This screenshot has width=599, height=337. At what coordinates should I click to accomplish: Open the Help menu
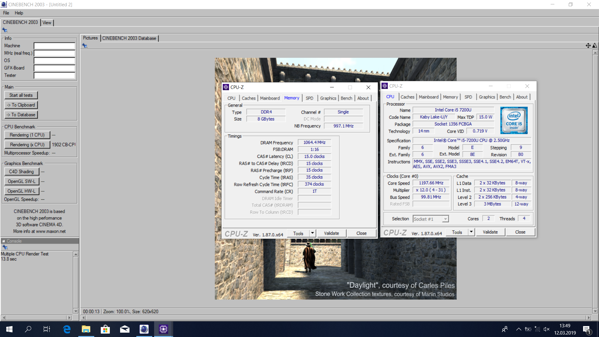(19, 13)
